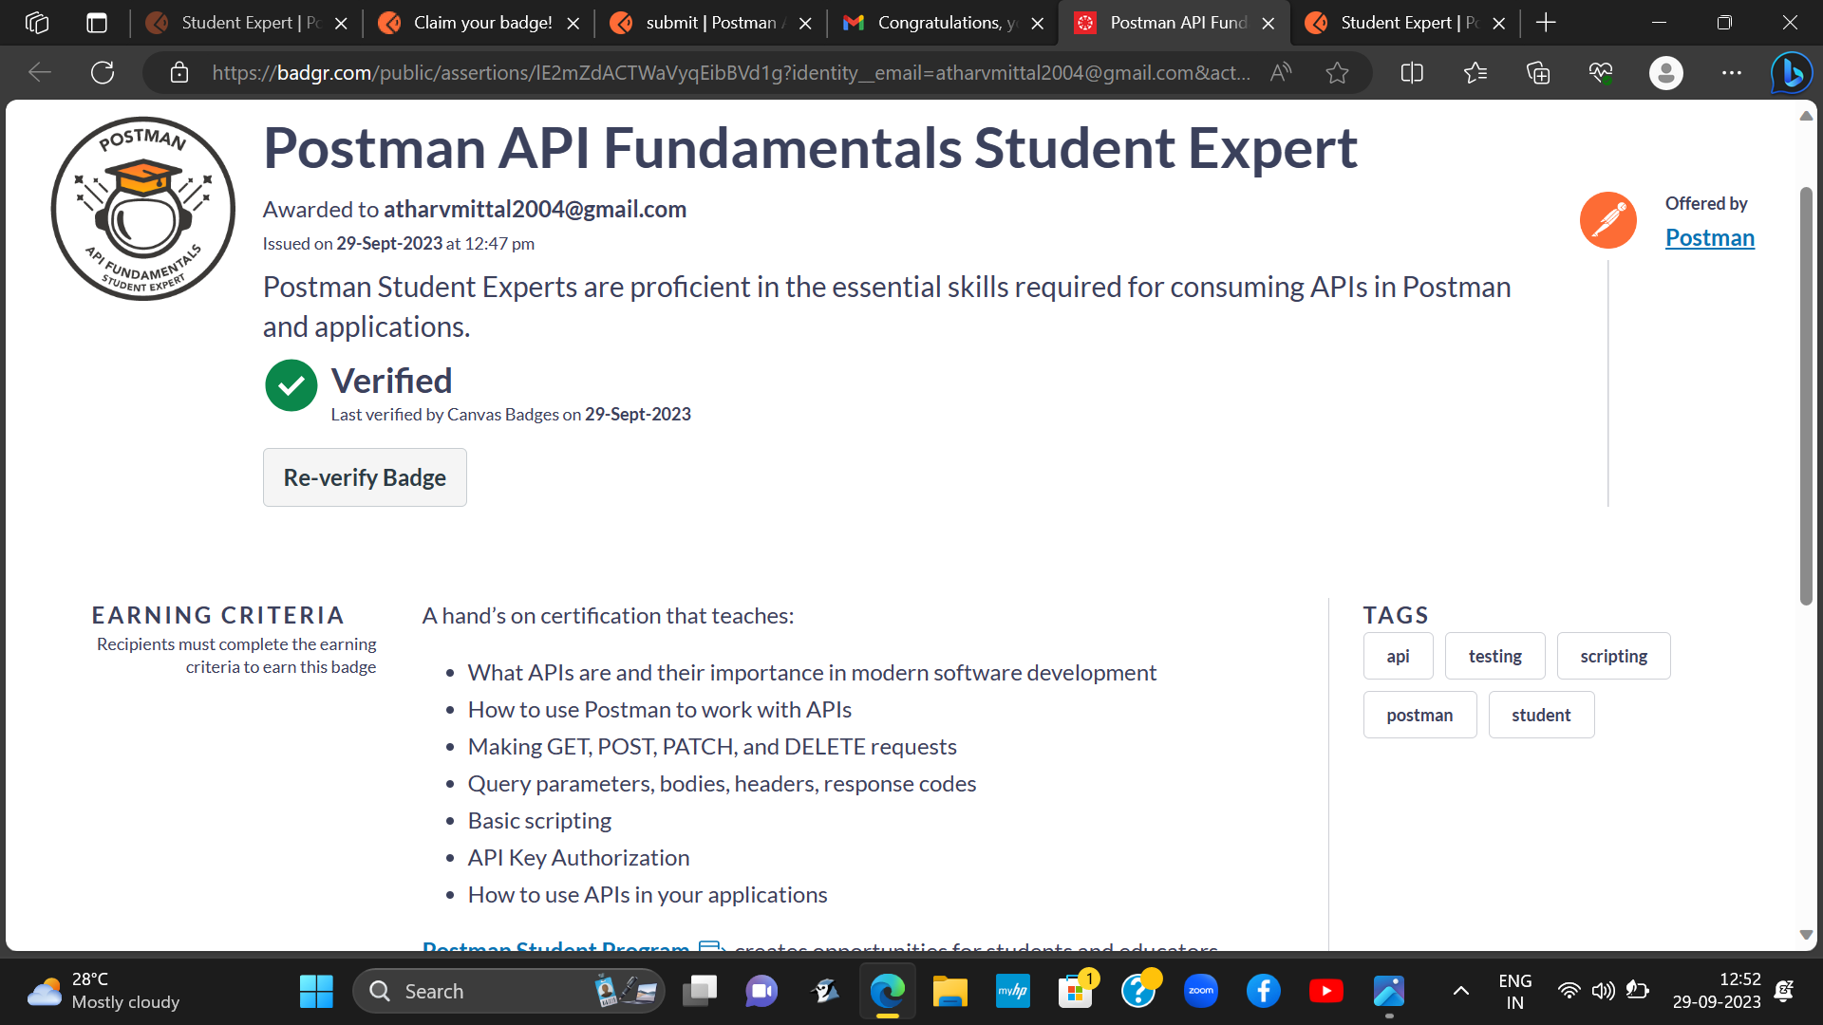Open the browser profile avatar

point(1665,73)
